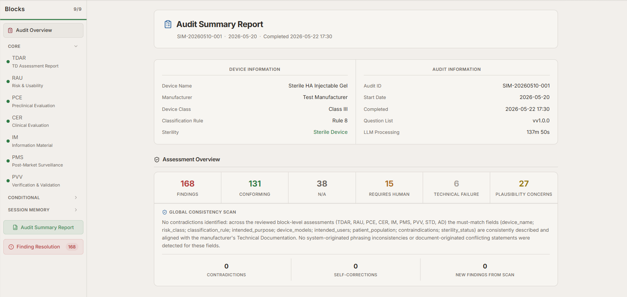Click the Finding Resolution alert icon
627x297 pixels.
pyautogui.click(x=11, y=247)
